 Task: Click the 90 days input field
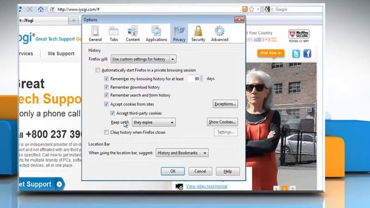194,79
